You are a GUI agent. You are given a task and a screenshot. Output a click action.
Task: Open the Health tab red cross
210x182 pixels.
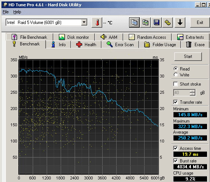coord(86,45)
